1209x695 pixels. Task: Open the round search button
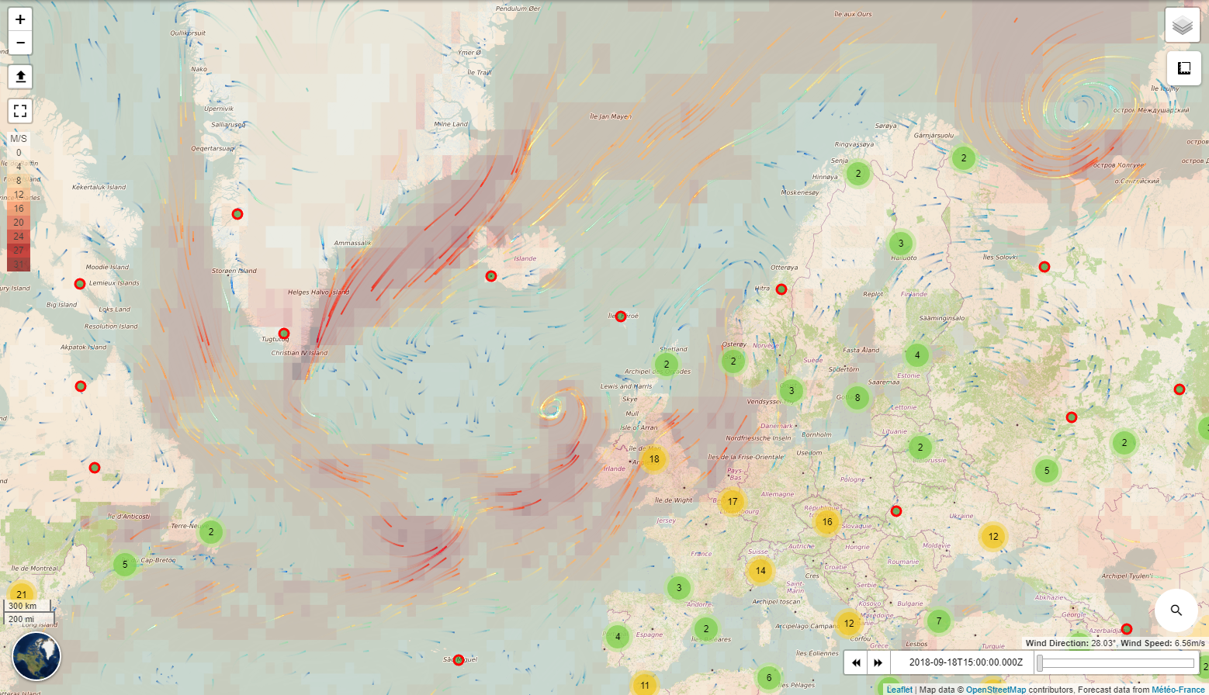(1176, 610)
